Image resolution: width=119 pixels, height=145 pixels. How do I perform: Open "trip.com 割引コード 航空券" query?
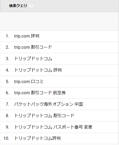pos(40,93)
